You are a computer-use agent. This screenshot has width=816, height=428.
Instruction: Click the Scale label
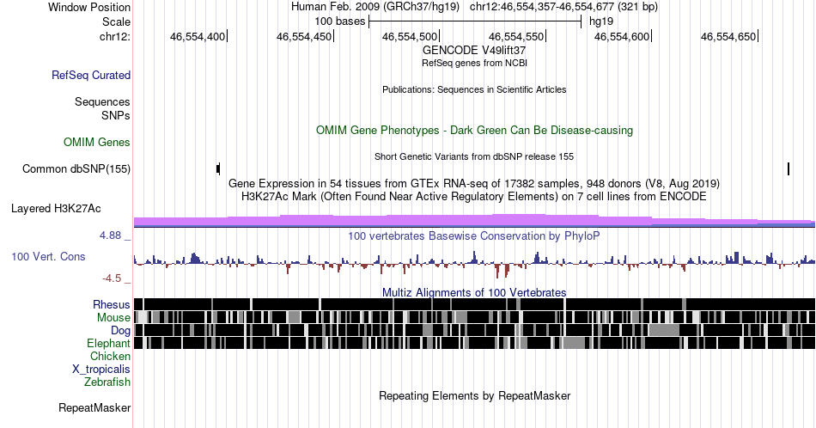point(117,21)
